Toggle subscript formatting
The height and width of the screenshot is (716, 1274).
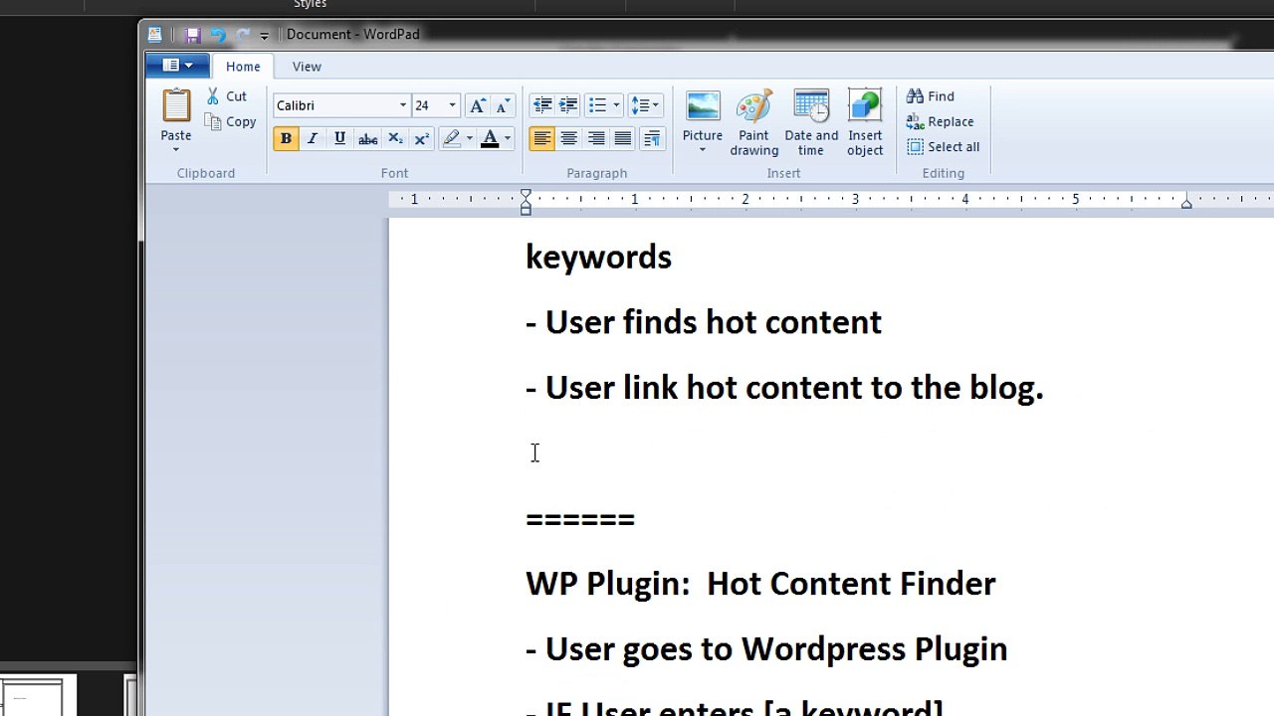(395, 139)
